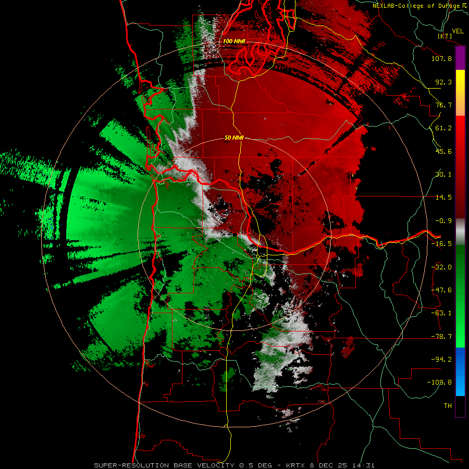This screenshot has width=469, height=469.
Task: Click "SUPER-RESOLUTION BASE VELOCITY" caption text
Action: click(x=164, y=465)
